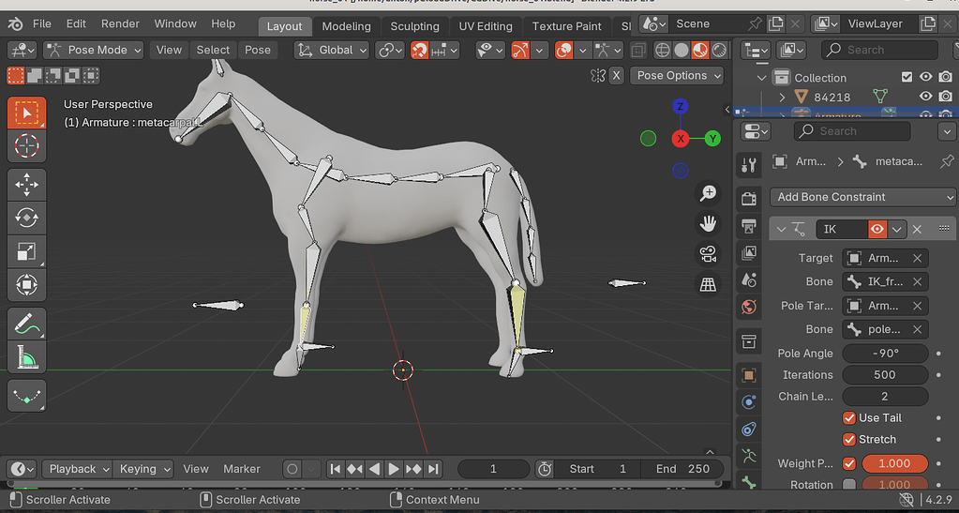Play the animation forward
The image size is (959, 513).
(394, 469)
